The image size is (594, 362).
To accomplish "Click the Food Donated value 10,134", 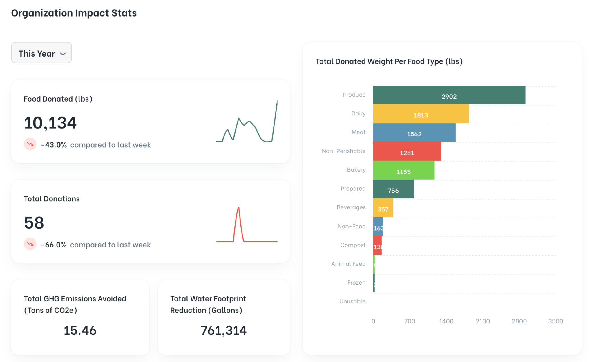I will coord(50,123).
